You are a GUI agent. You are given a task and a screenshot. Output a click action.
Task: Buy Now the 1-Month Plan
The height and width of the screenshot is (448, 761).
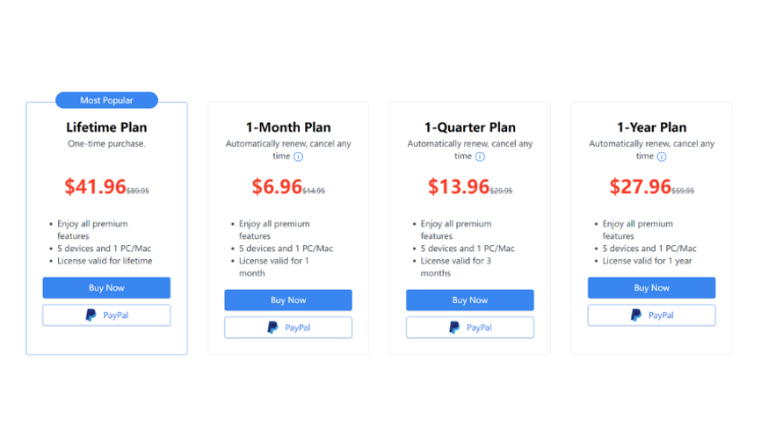pyautogui.click(x=288, y=300)
